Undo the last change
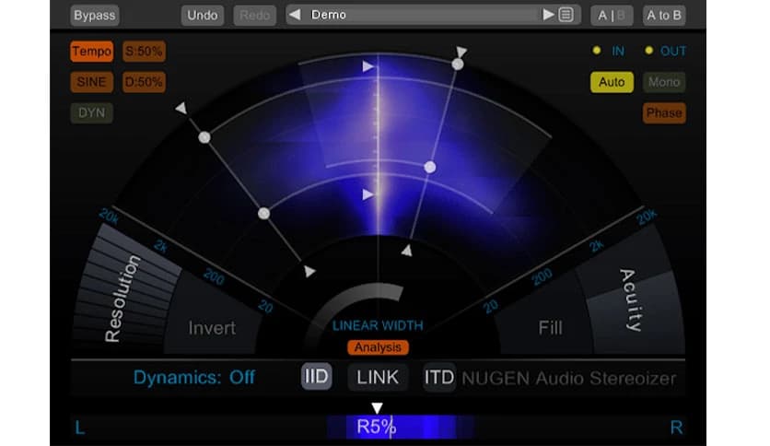Image resolution: width=770 pixels, height=446 pixels. point(203,16)
